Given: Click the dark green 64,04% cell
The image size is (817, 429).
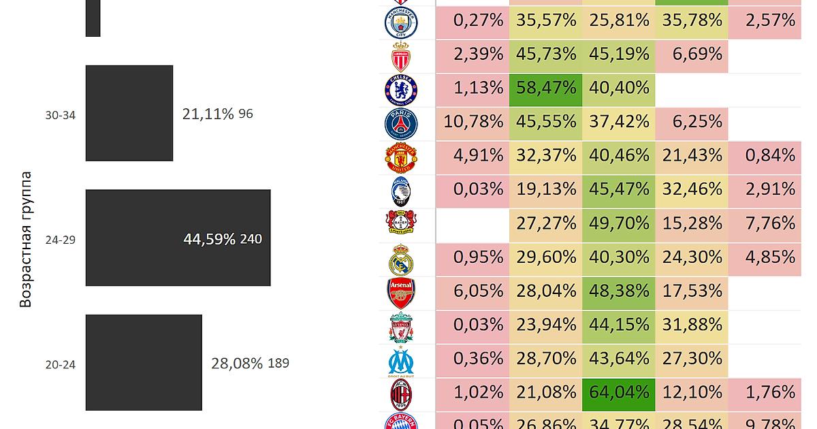Looking at the screenshot, I should coord(618,393).
